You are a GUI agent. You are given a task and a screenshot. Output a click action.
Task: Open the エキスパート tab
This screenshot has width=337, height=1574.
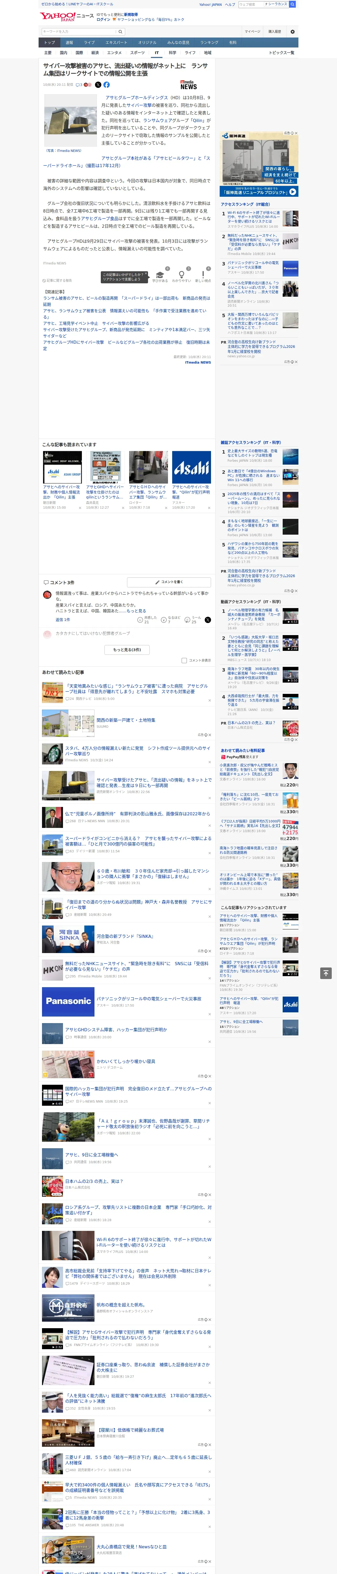click(x=116, y=43)
